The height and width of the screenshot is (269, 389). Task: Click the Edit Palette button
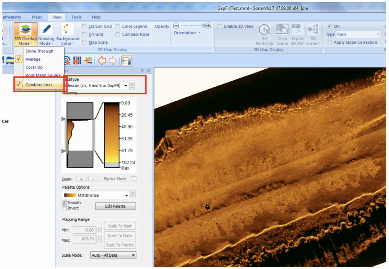tap(115, 206)
